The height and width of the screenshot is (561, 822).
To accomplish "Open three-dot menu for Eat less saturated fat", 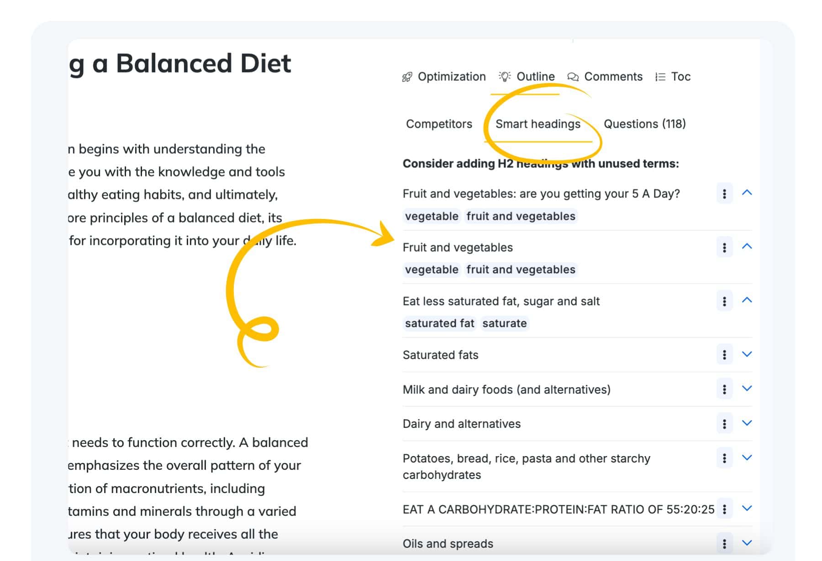I will coord(724,301).
